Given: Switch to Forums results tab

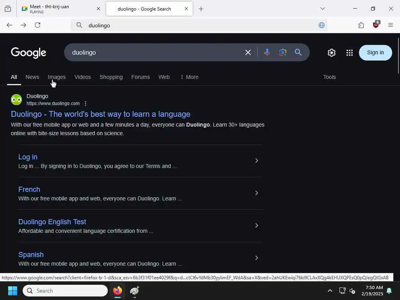Looking at the screenshot, I should pyautogui.click(x=140, y=77).
